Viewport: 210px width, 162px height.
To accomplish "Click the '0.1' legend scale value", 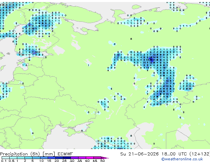I will click(x=3, y=161).
